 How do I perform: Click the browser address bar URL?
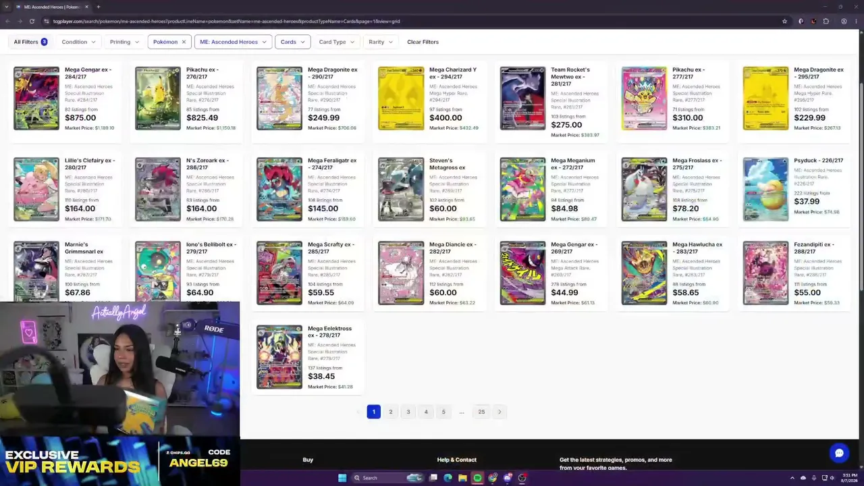click(226, 21)
